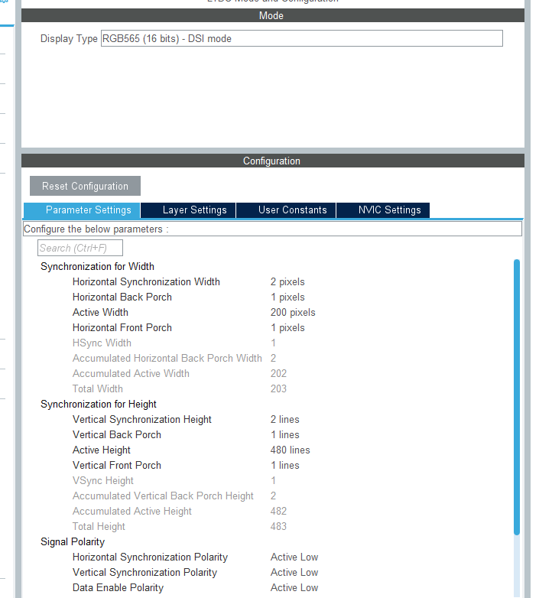
Task: Open the NVIC Settings tab
Action: 383,210
